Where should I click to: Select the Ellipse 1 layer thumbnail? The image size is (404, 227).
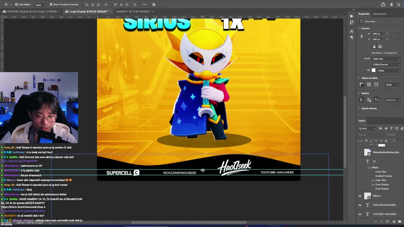tap(367, 196)
